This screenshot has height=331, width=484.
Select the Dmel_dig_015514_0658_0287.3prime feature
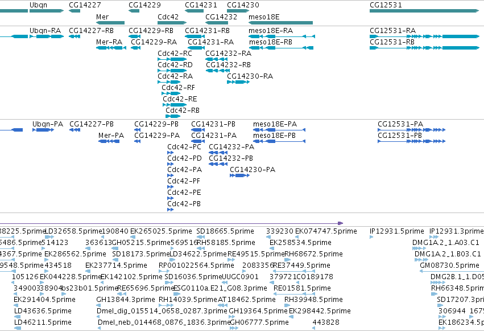99,317
